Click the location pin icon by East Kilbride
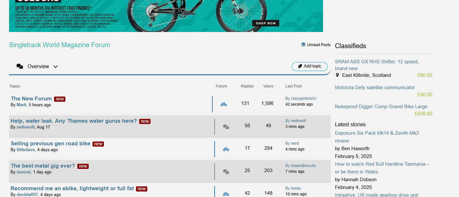 click(x=337, y=75)
